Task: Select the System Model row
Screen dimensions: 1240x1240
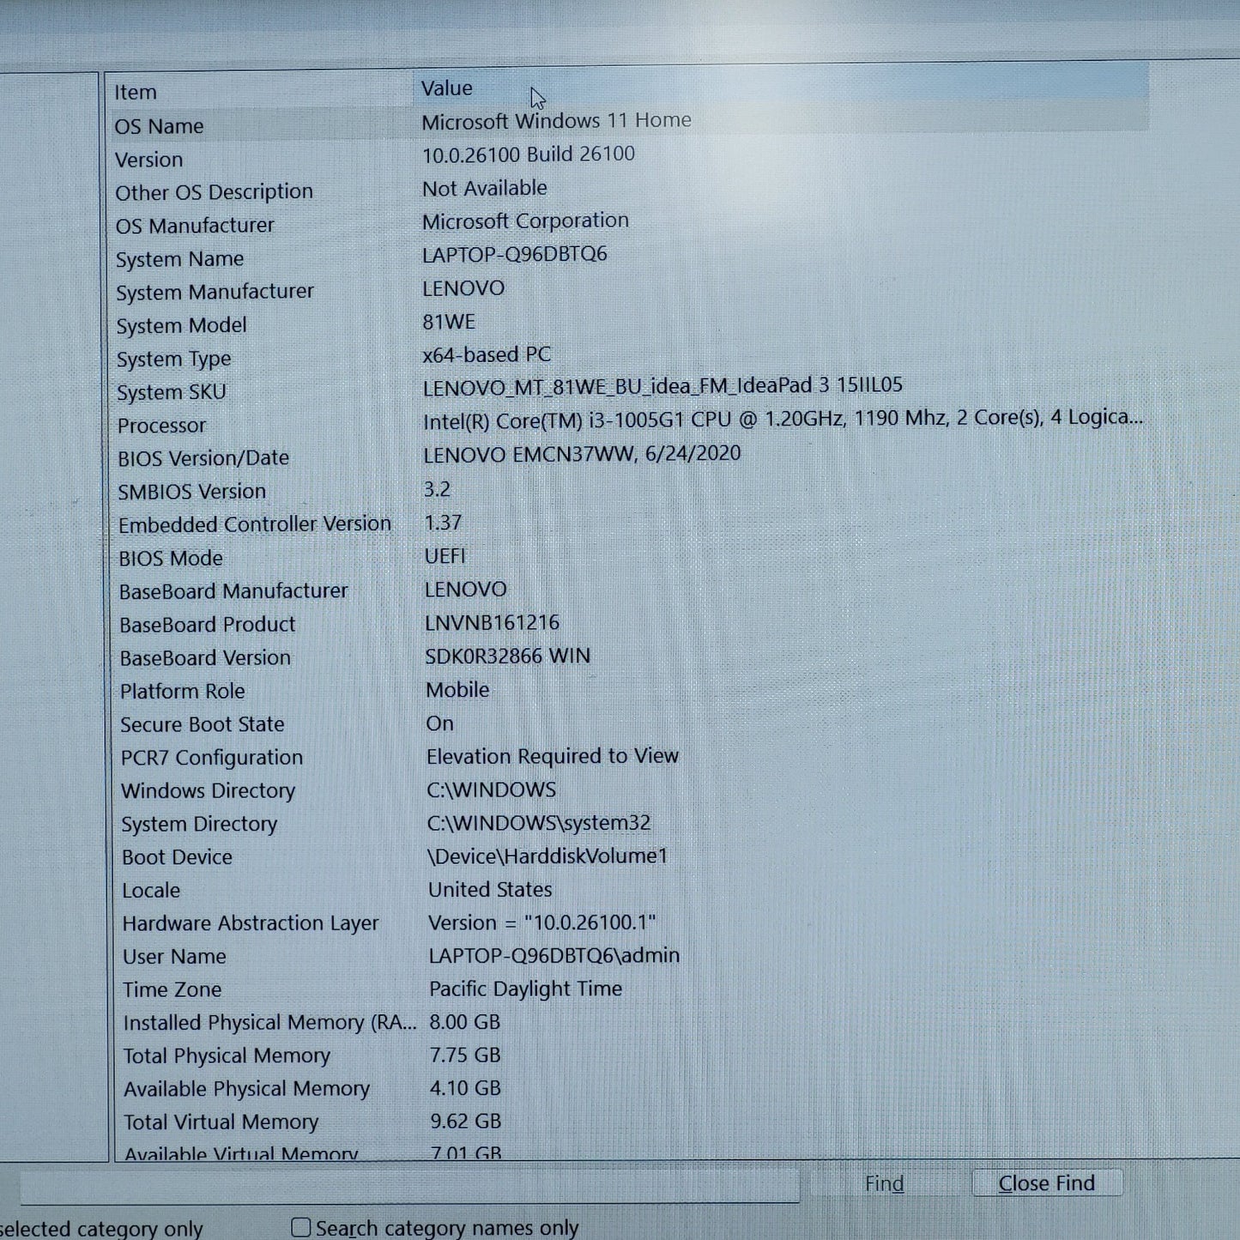Action: click(629, 324)
